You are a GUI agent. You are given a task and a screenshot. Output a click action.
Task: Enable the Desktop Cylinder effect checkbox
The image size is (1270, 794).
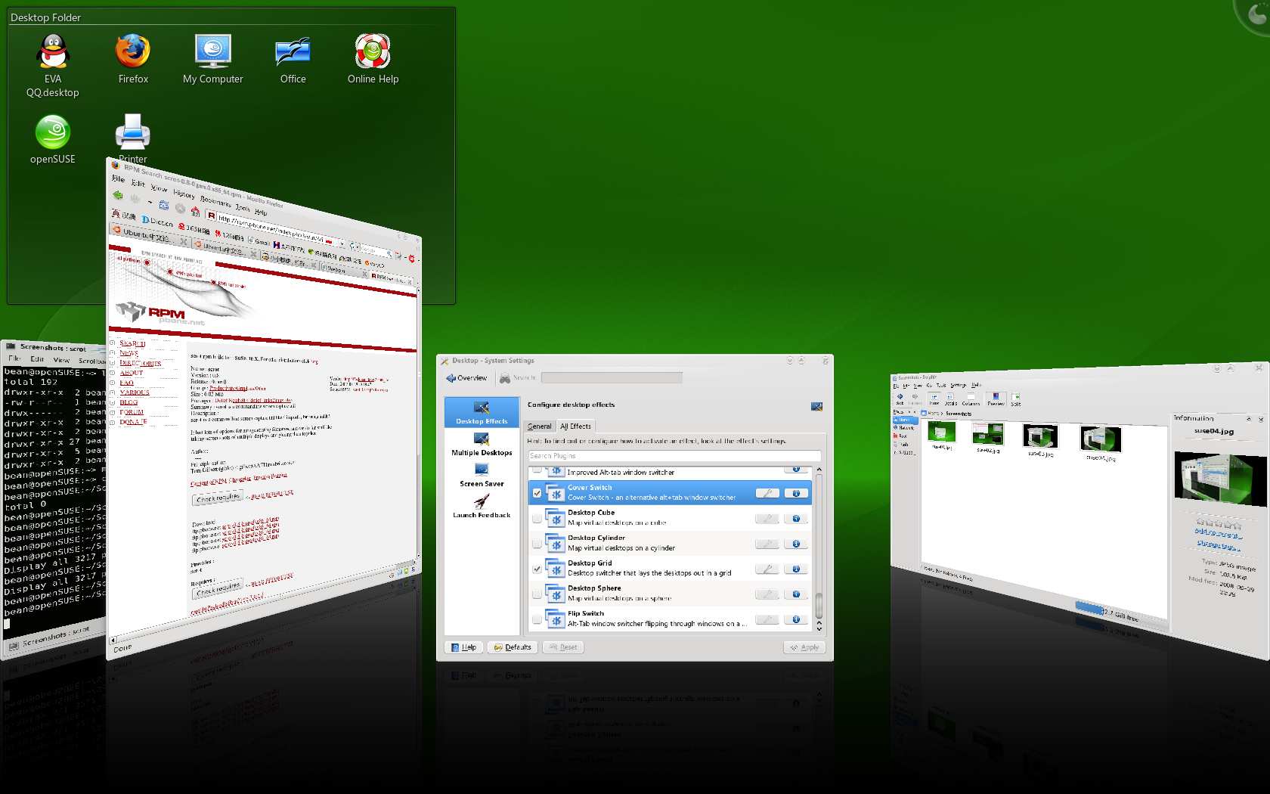point(537,544)
